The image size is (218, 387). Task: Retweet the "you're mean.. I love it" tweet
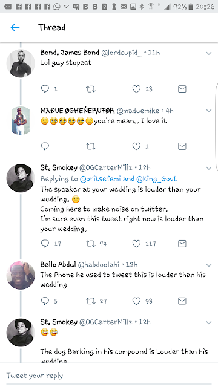90,146
